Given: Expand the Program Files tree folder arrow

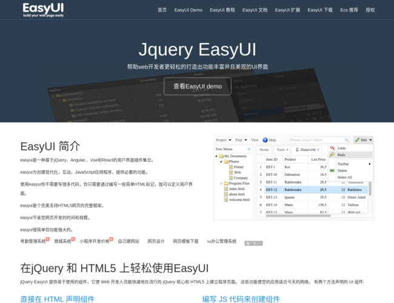Looking at the screenshot, I should [x=221, y=184].
